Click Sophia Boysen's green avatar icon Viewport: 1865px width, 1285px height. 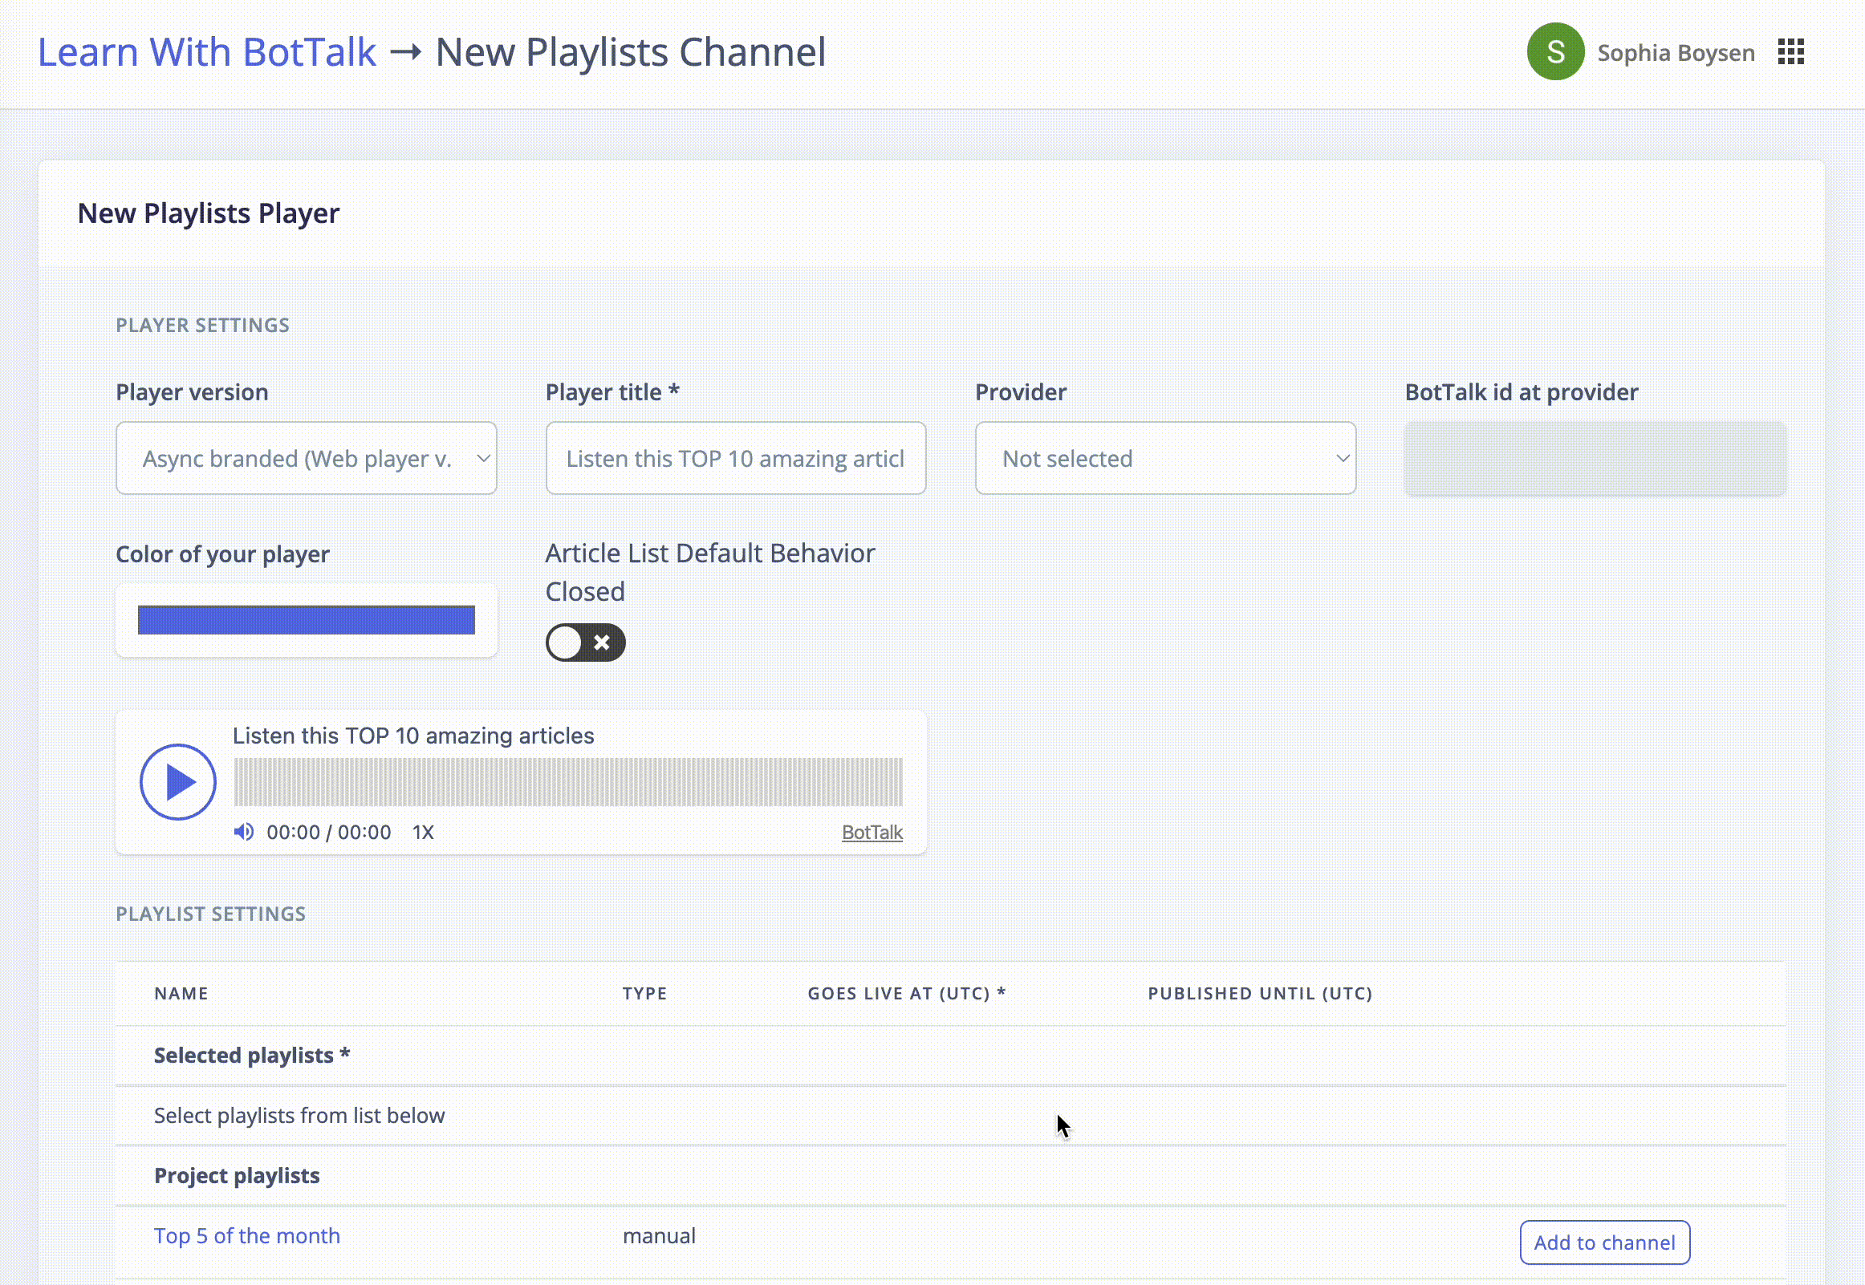1555,52
